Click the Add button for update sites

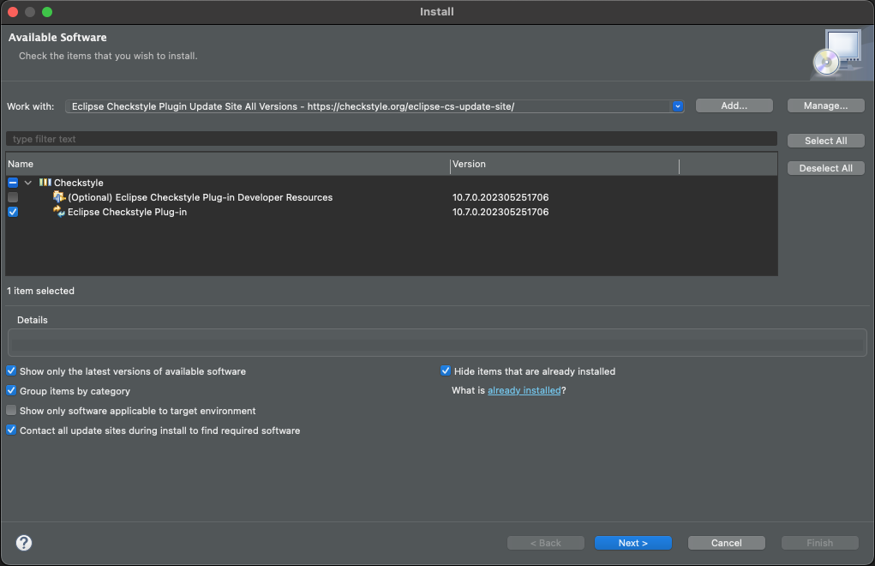734,105
